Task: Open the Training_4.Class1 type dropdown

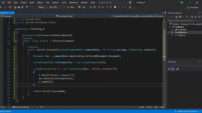Action: (x=83, y=16)
